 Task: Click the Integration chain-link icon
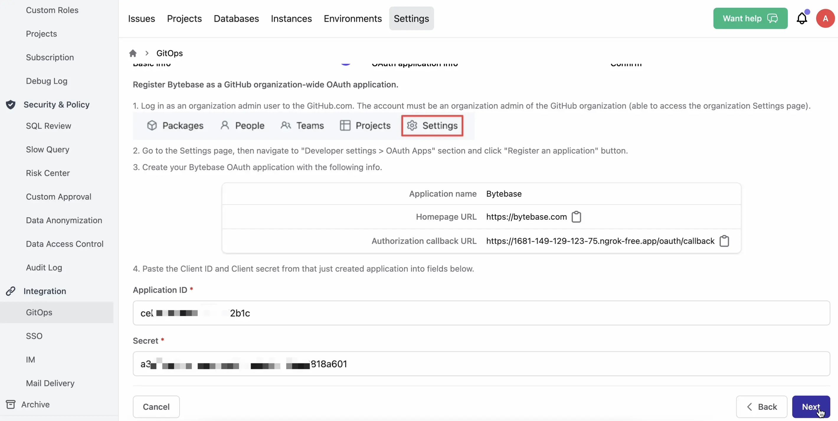11,291
